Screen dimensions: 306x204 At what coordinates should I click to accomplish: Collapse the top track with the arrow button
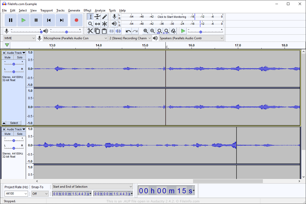click(4, 123)
